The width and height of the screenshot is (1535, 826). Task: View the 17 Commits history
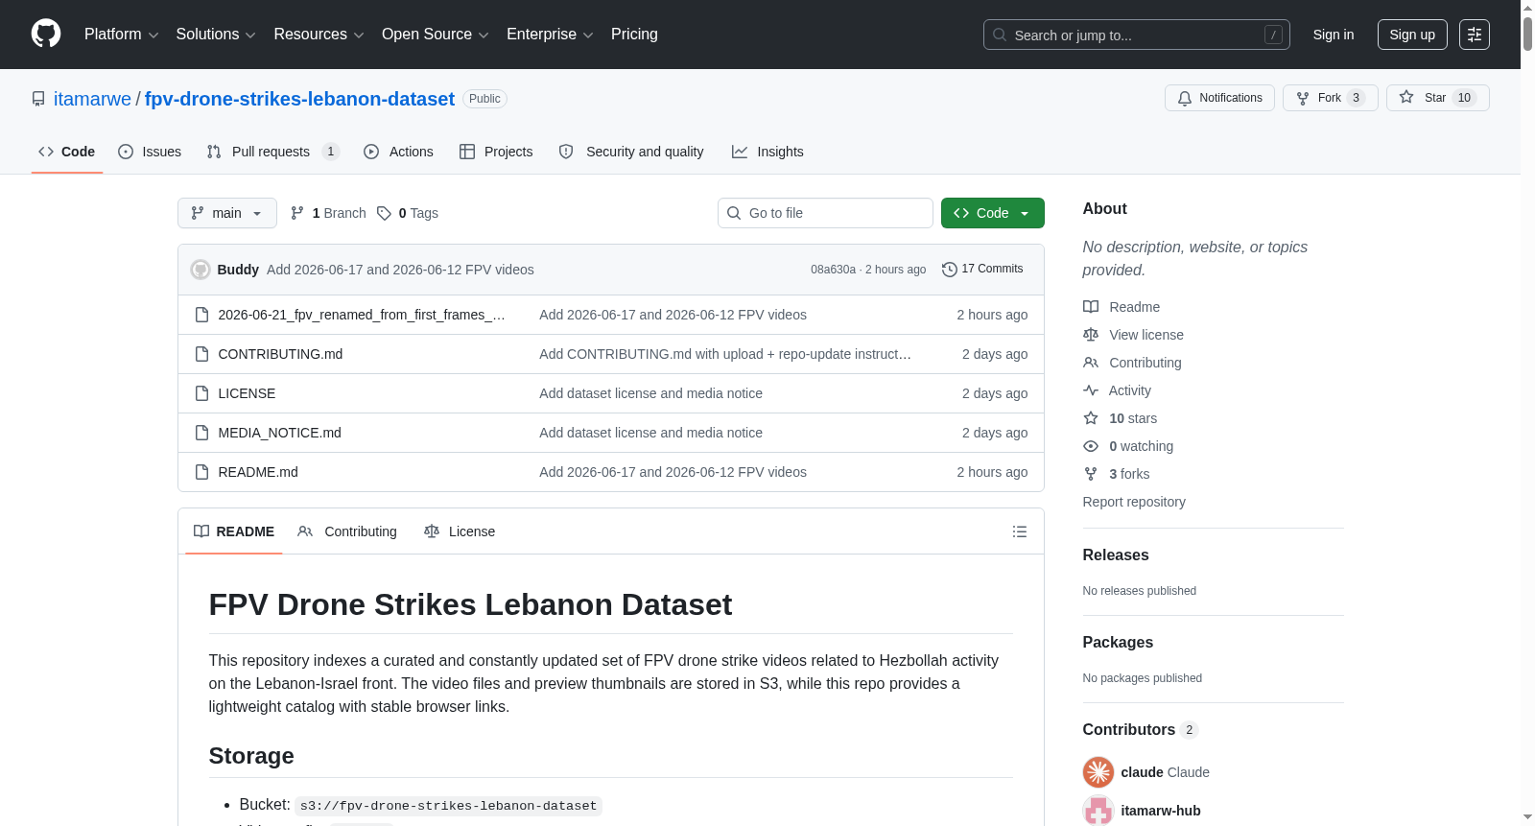(x=982, y=270)
